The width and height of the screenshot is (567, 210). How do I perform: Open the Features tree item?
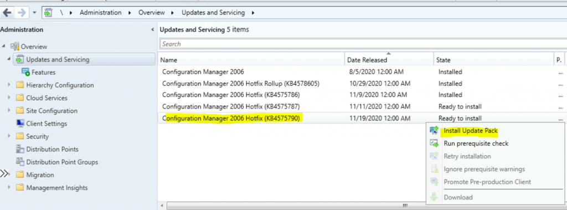[x=43, y=73]
